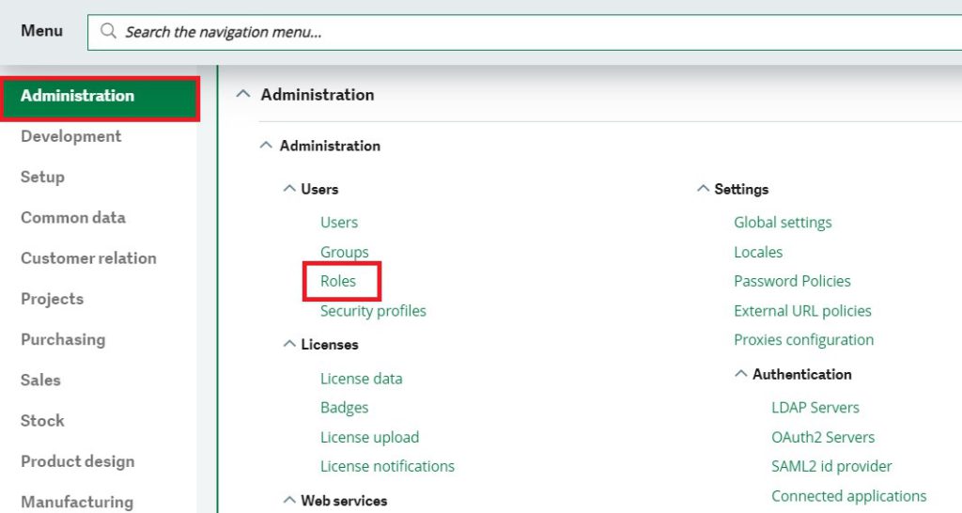The image size is (962, 513).
Task: Open Password Policies link
Action: pyautogui.click(x=792, y=281)
